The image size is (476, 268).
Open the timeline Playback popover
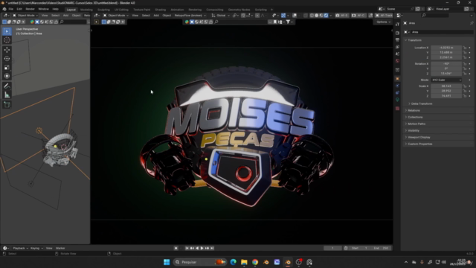coord(20,248)
